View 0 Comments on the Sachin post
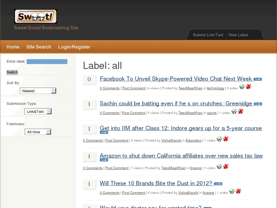The height and width of the screenshot is (208, 277). click(x=110, y=113)
